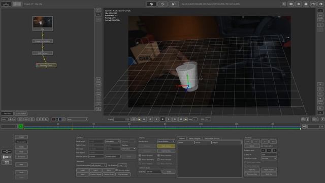Open the Vertex Weights tab
325x183 pixels.
point(194,138)
